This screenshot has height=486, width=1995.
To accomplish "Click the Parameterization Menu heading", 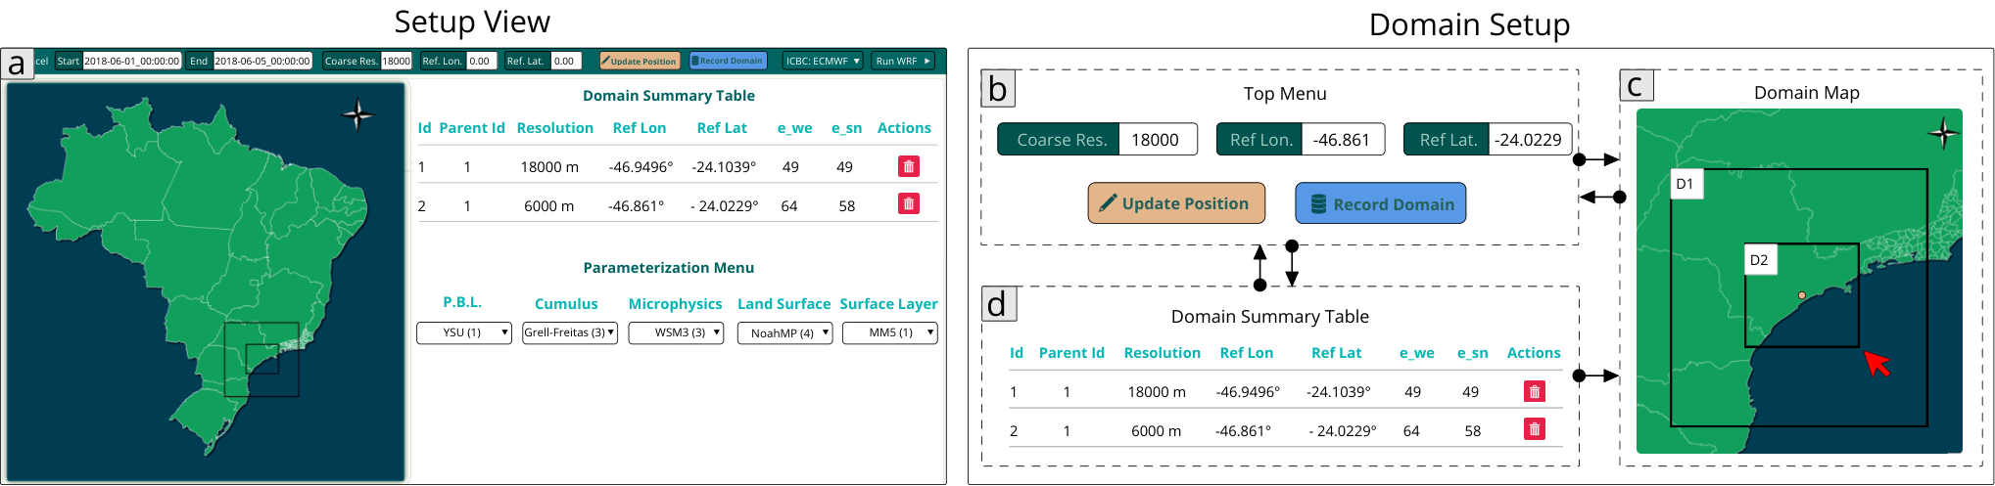I will point(669,268).
